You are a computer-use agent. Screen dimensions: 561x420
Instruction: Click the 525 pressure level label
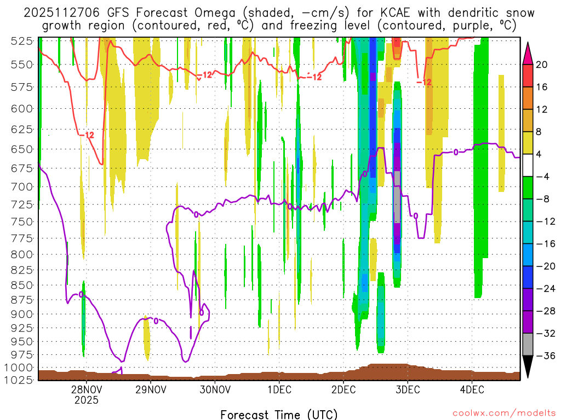coord(22,42)
